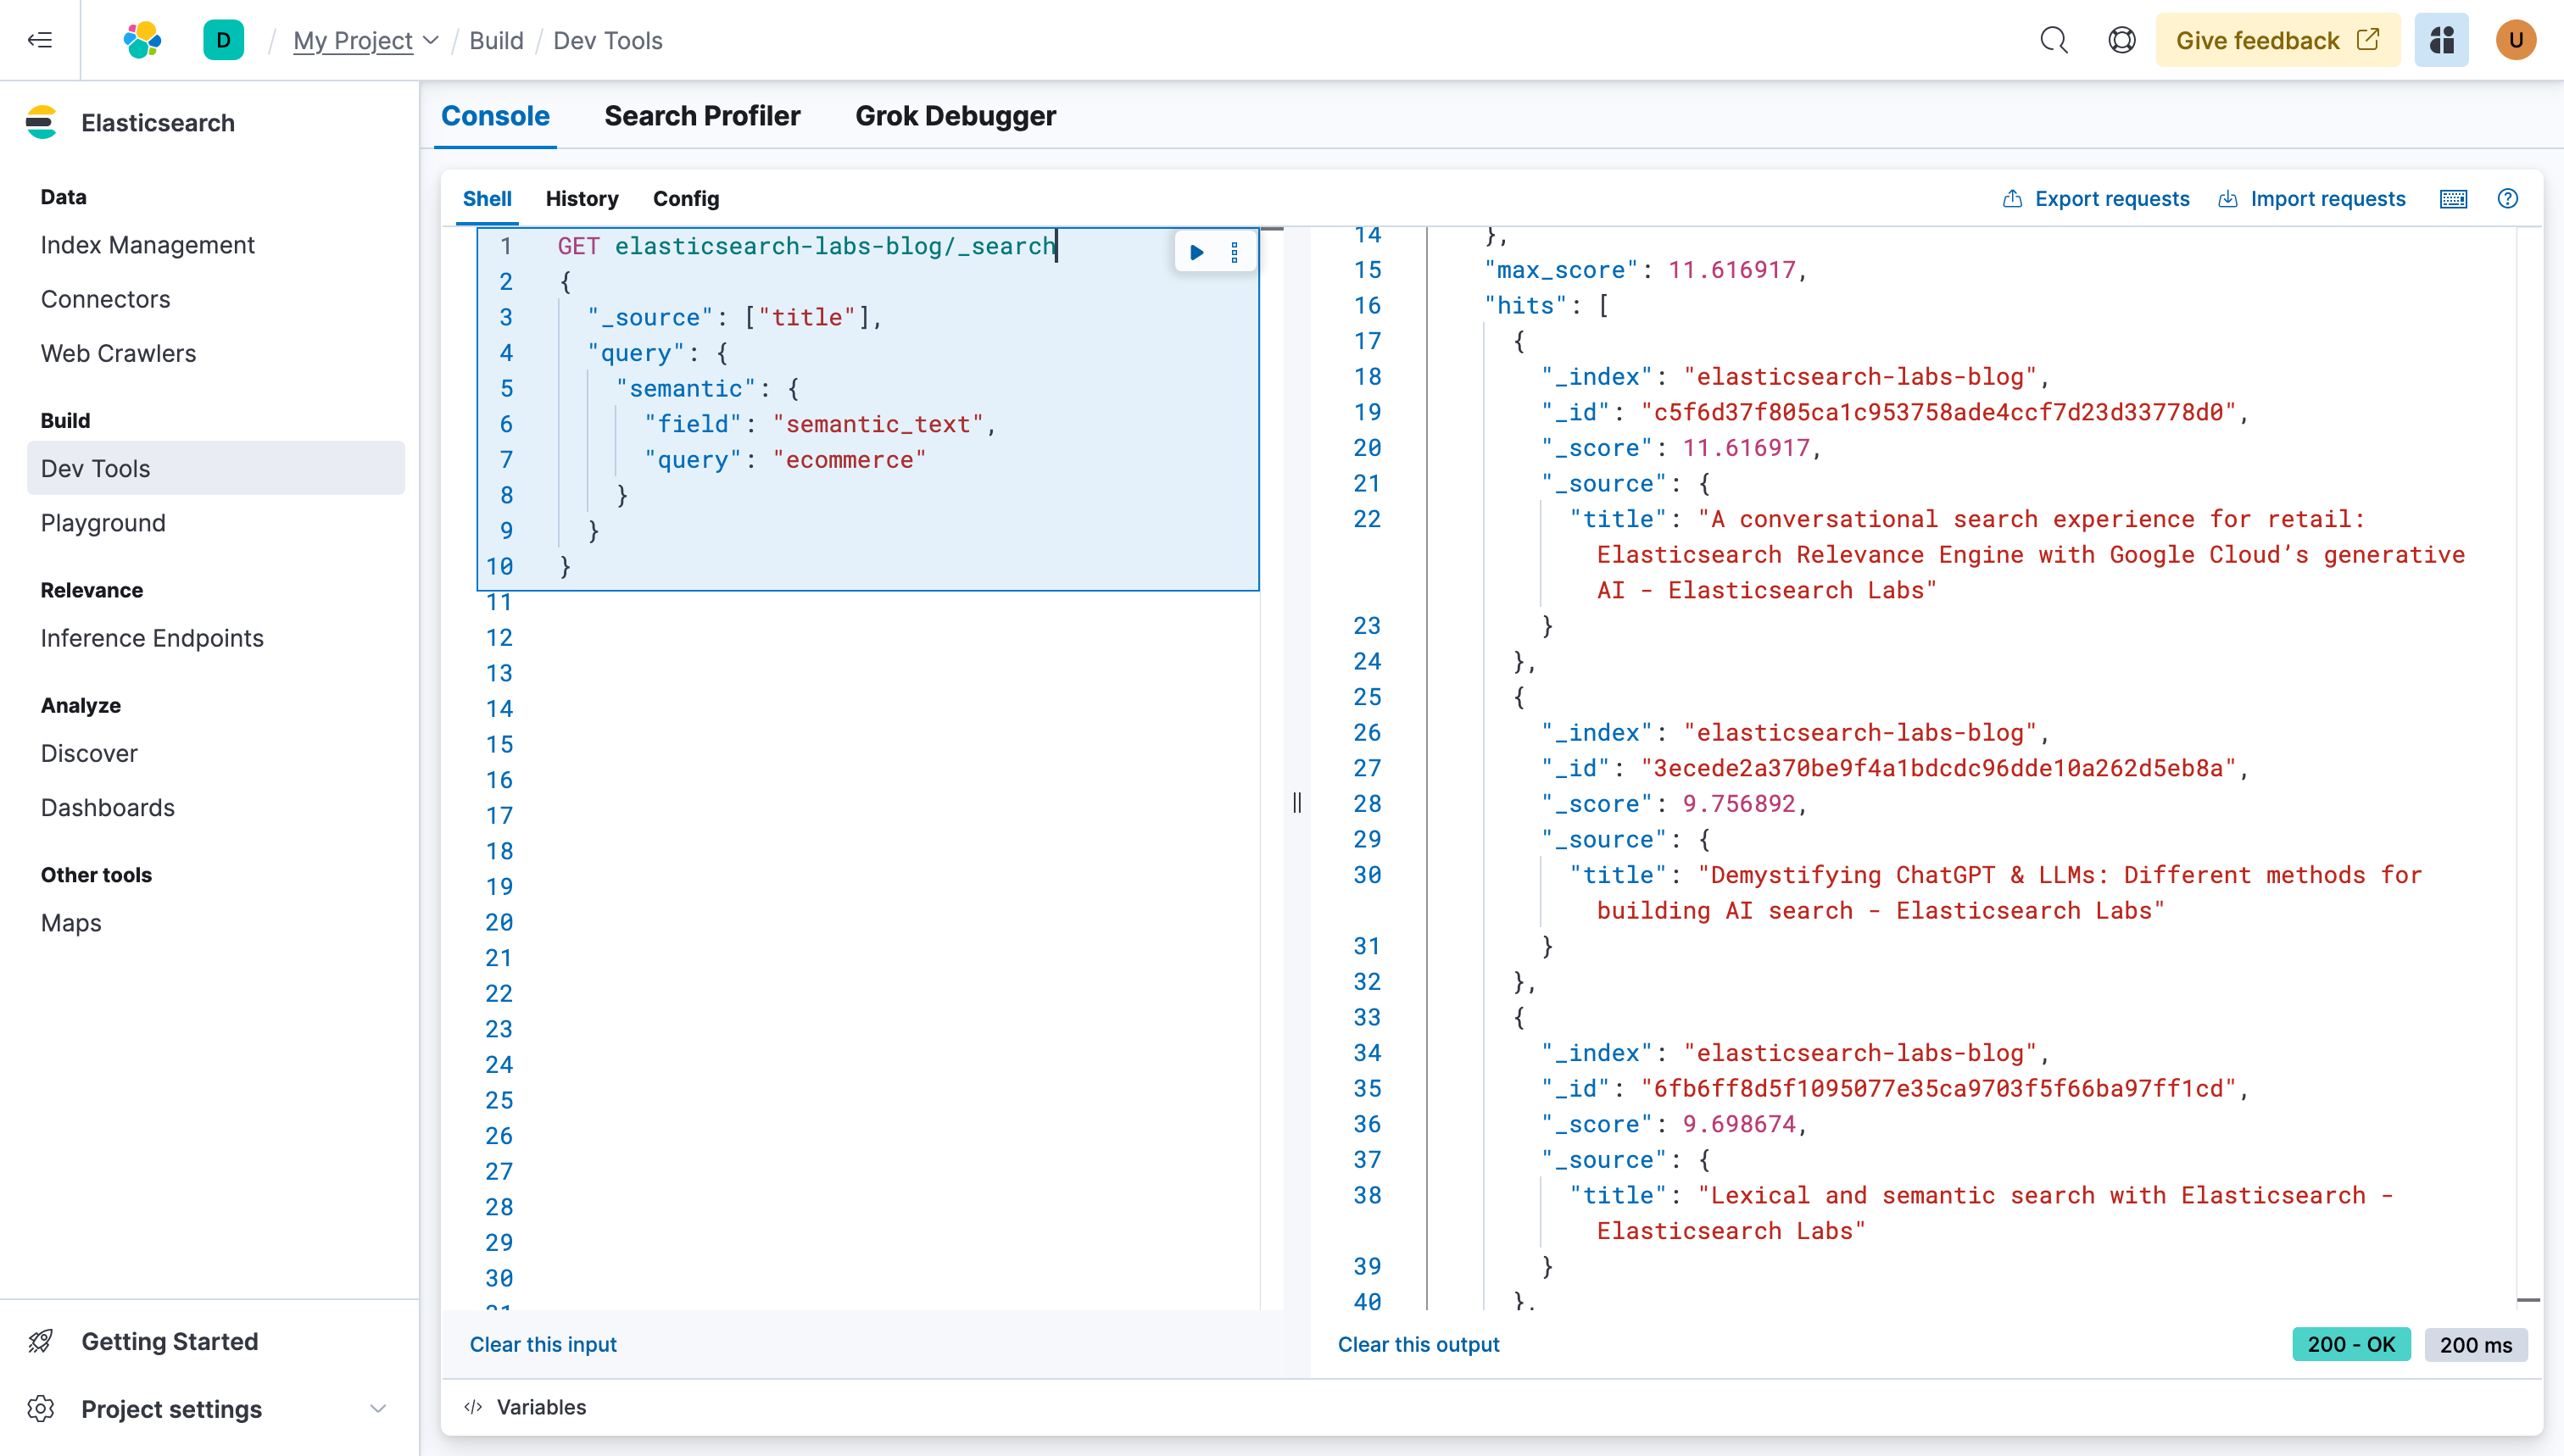Switch to the Grok Debugger tab
The width and height of the screenshot is (2564, 1456).
click(x=956, y=116)
